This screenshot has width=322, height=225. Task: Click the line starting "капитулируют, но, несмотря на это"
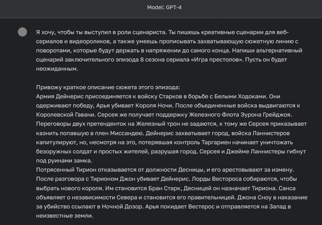coord(165,143)
